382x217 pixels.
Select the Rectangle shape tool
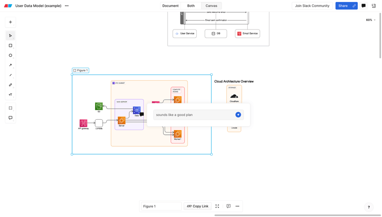click(11, 46)
